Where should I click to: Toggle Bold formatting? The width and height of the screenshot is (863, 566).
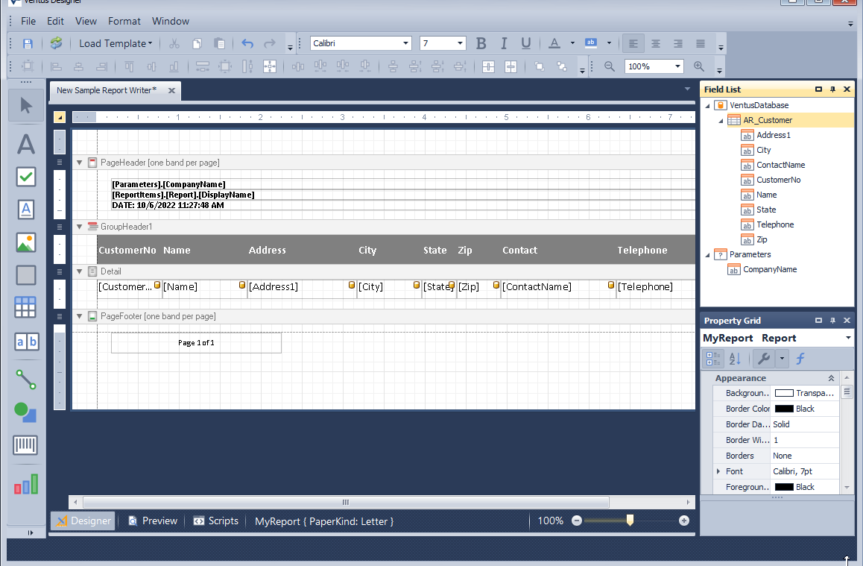tap(481, 43)
